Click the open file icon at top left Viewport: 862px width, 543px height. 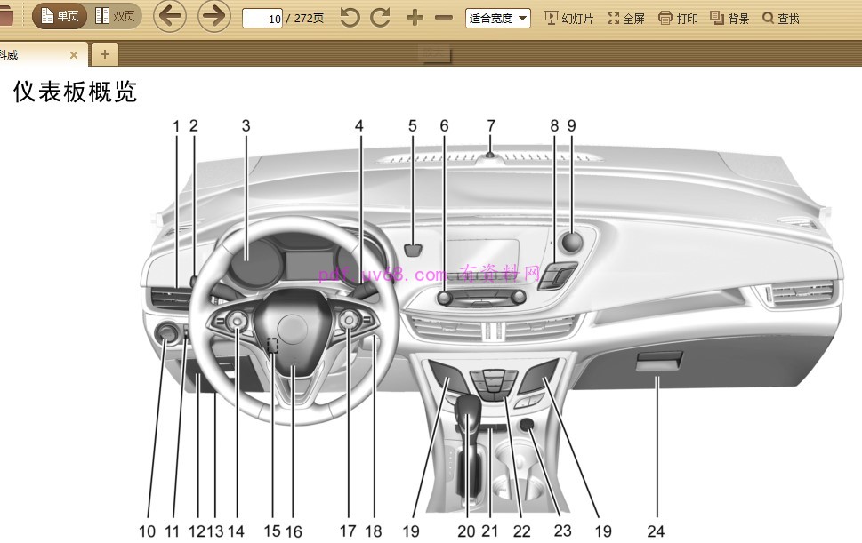pyautogui.click(x=5, y=16)
